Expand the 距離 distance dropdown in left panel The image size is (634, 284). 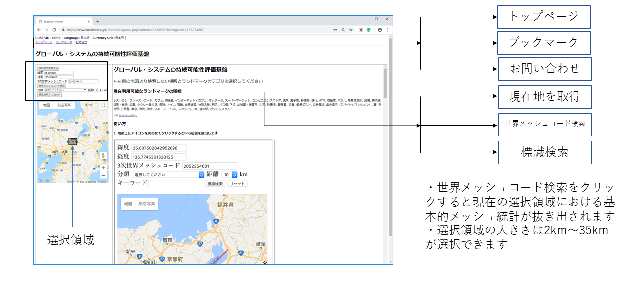tap(98, 90)
